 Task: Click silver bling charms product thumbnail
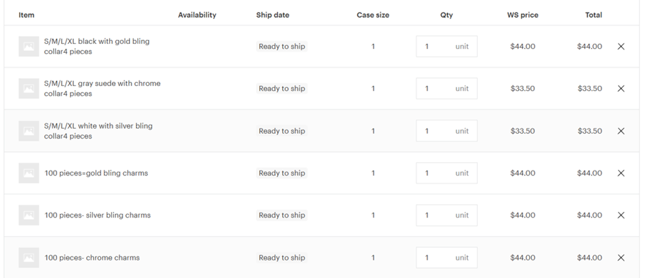coord(29,216)
